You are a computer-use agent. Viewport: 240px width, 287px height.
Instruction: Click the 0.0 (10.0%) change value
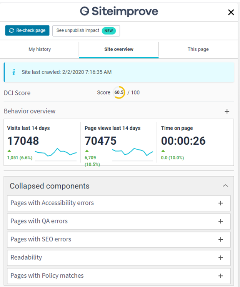coord(172,158)
